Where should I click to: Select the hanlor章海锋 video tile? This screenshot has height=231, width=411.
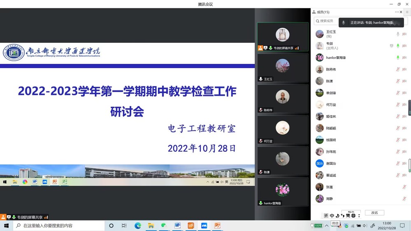(x=283, y=192)
